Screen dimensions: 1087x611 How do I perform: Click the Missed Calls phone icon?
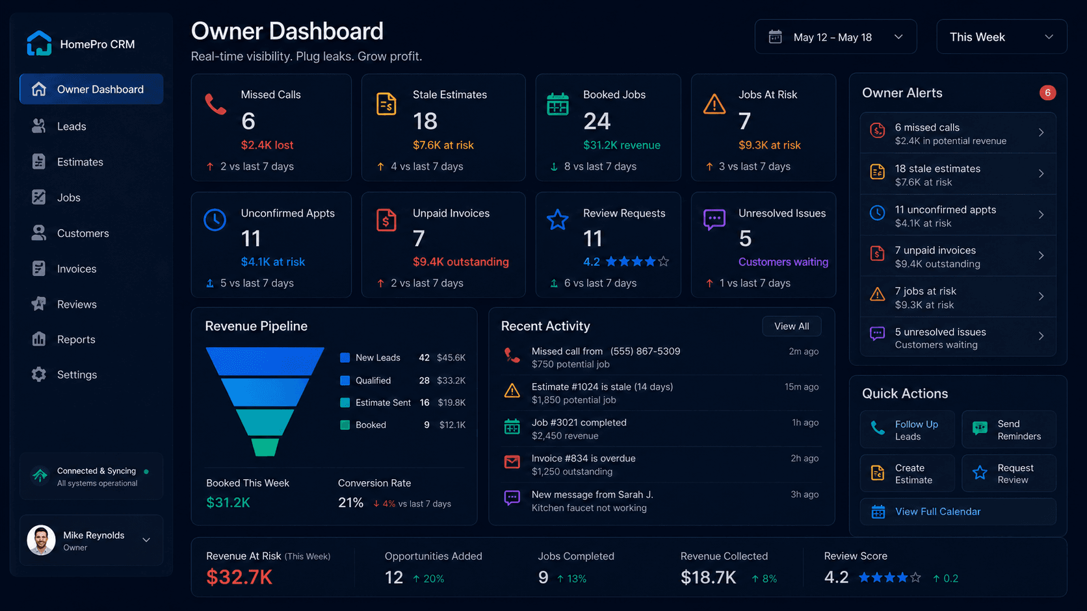215,104
